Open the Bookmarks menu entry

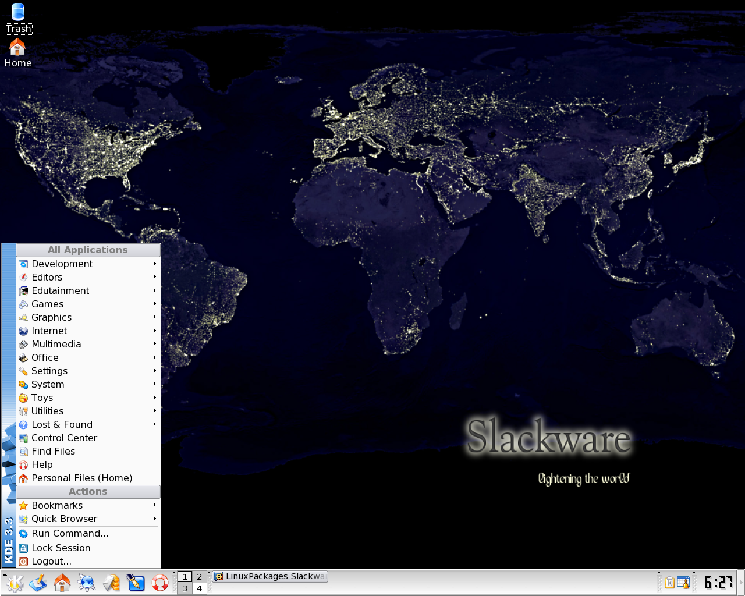[x=88, y=505]
